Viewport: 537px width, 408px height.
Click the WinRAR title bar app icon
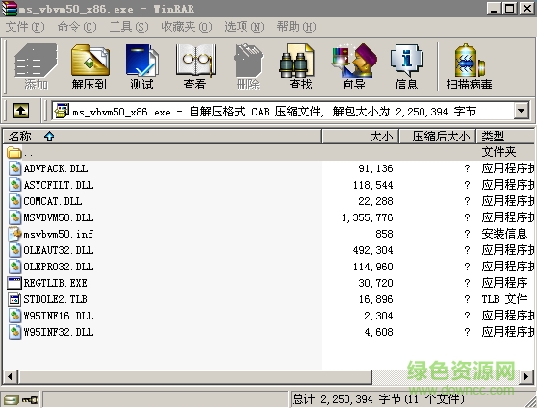click(10, 9)
